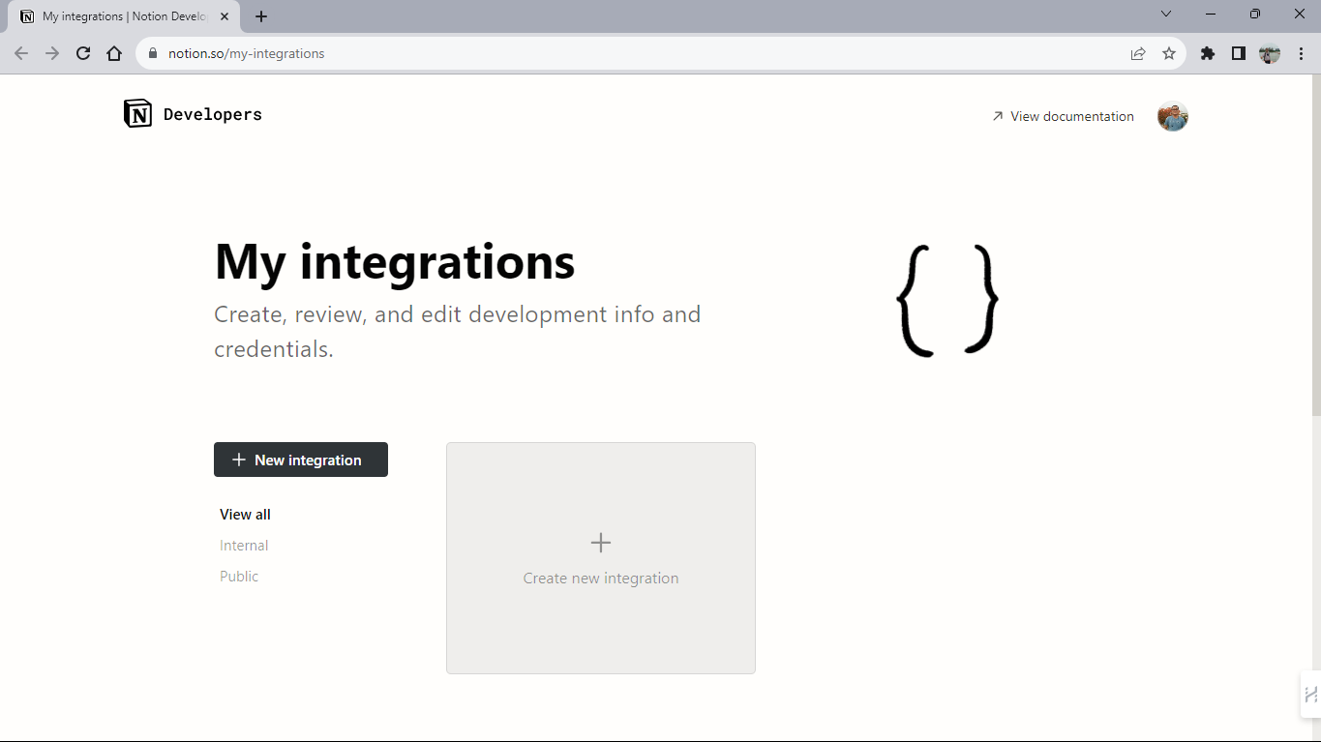This screenshot has width=1321, height=742.
Task: Click the My integrations heading
Action: coord(395,261)
